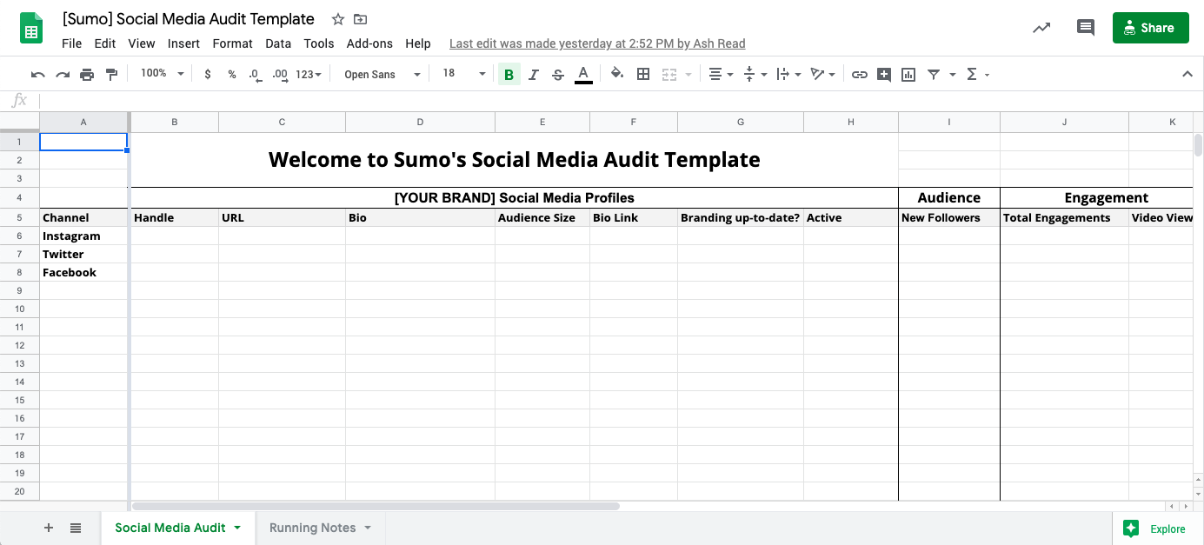This screenshot has height=545, width=1204.
Task: Open horizontal align dropdown
Action: click(x=721, y=75)
